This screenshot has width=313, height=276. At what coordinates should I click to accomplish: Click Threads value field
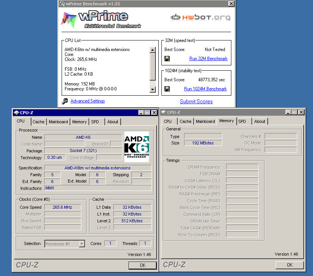click(145, 243)
